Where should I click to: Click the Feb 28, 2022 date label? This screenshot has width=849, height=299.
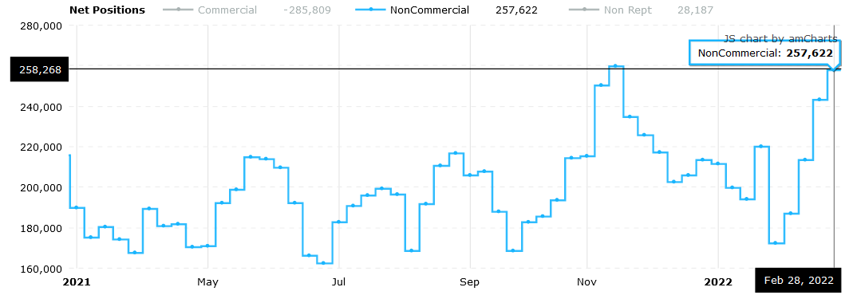pos(799,281)
